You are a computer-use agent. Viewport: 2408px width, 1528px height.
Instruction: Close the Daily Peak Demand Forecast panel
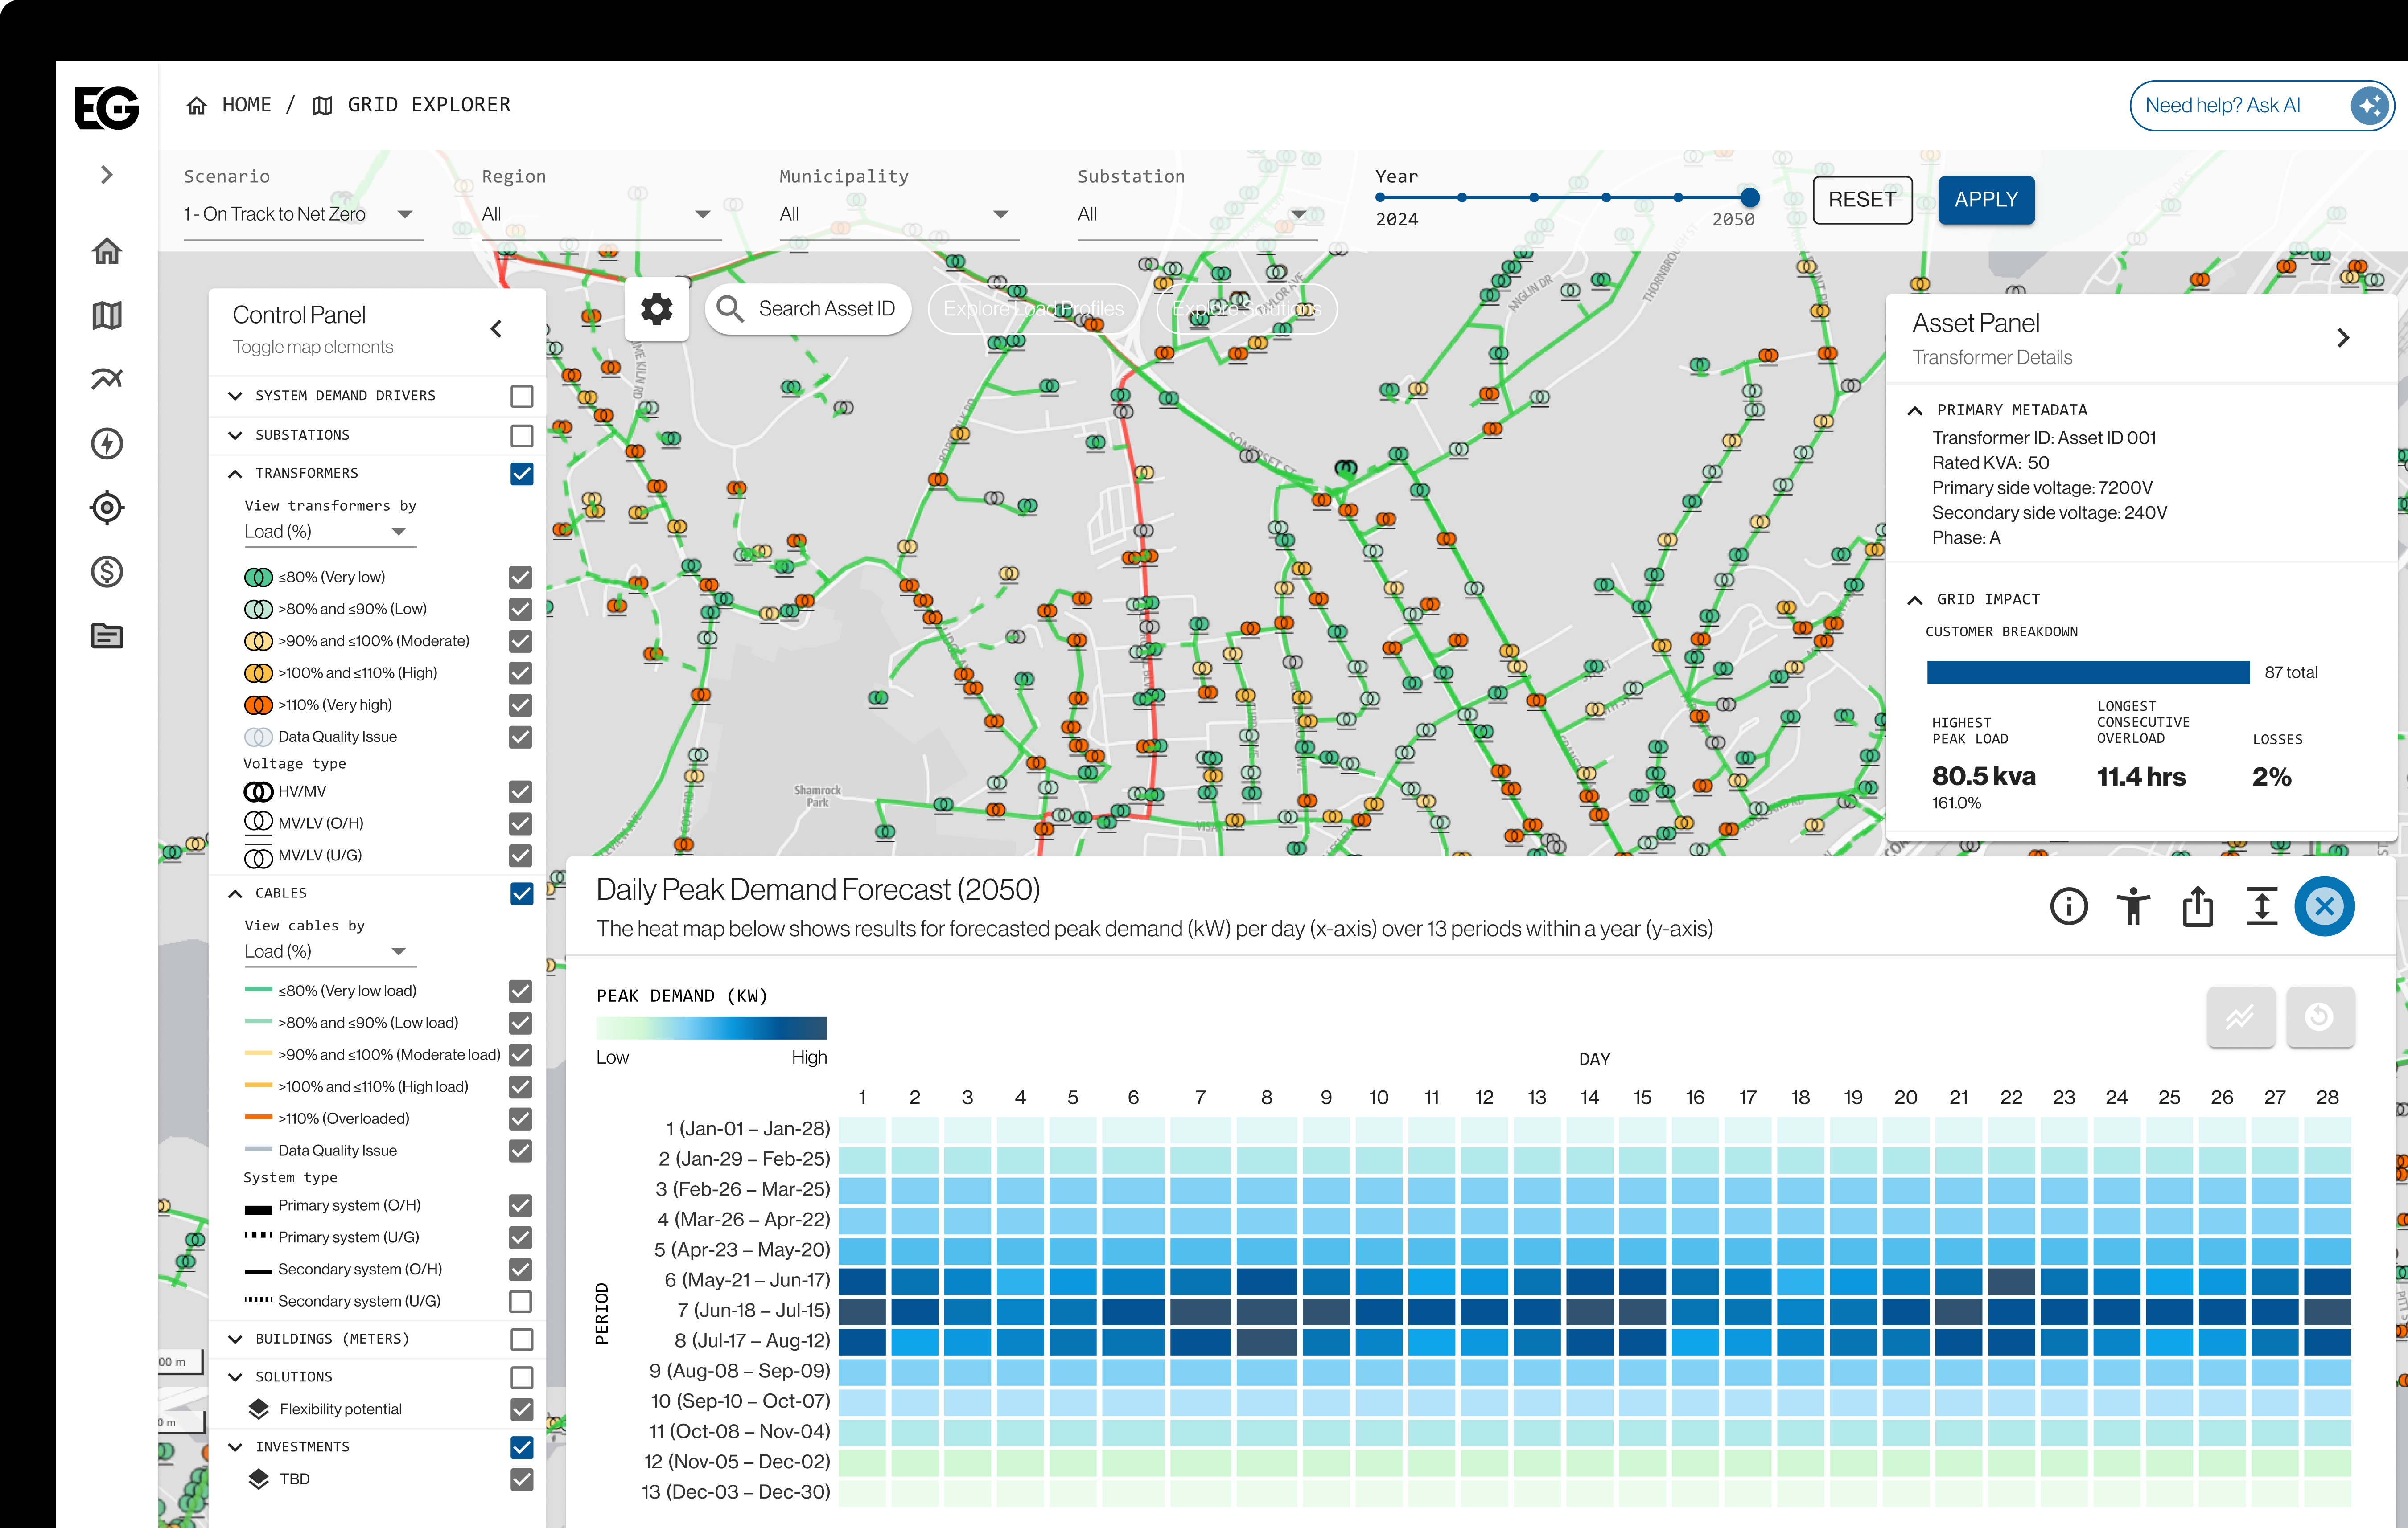point(2324,906)
